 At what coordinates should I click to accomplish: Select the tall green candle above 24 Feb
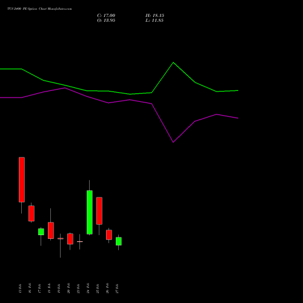[90, 212]
